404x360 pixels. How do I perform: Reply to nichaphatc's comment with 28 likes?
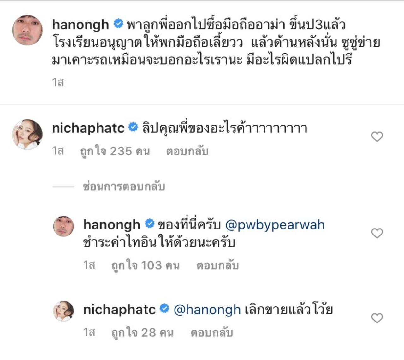coord(211,333)
